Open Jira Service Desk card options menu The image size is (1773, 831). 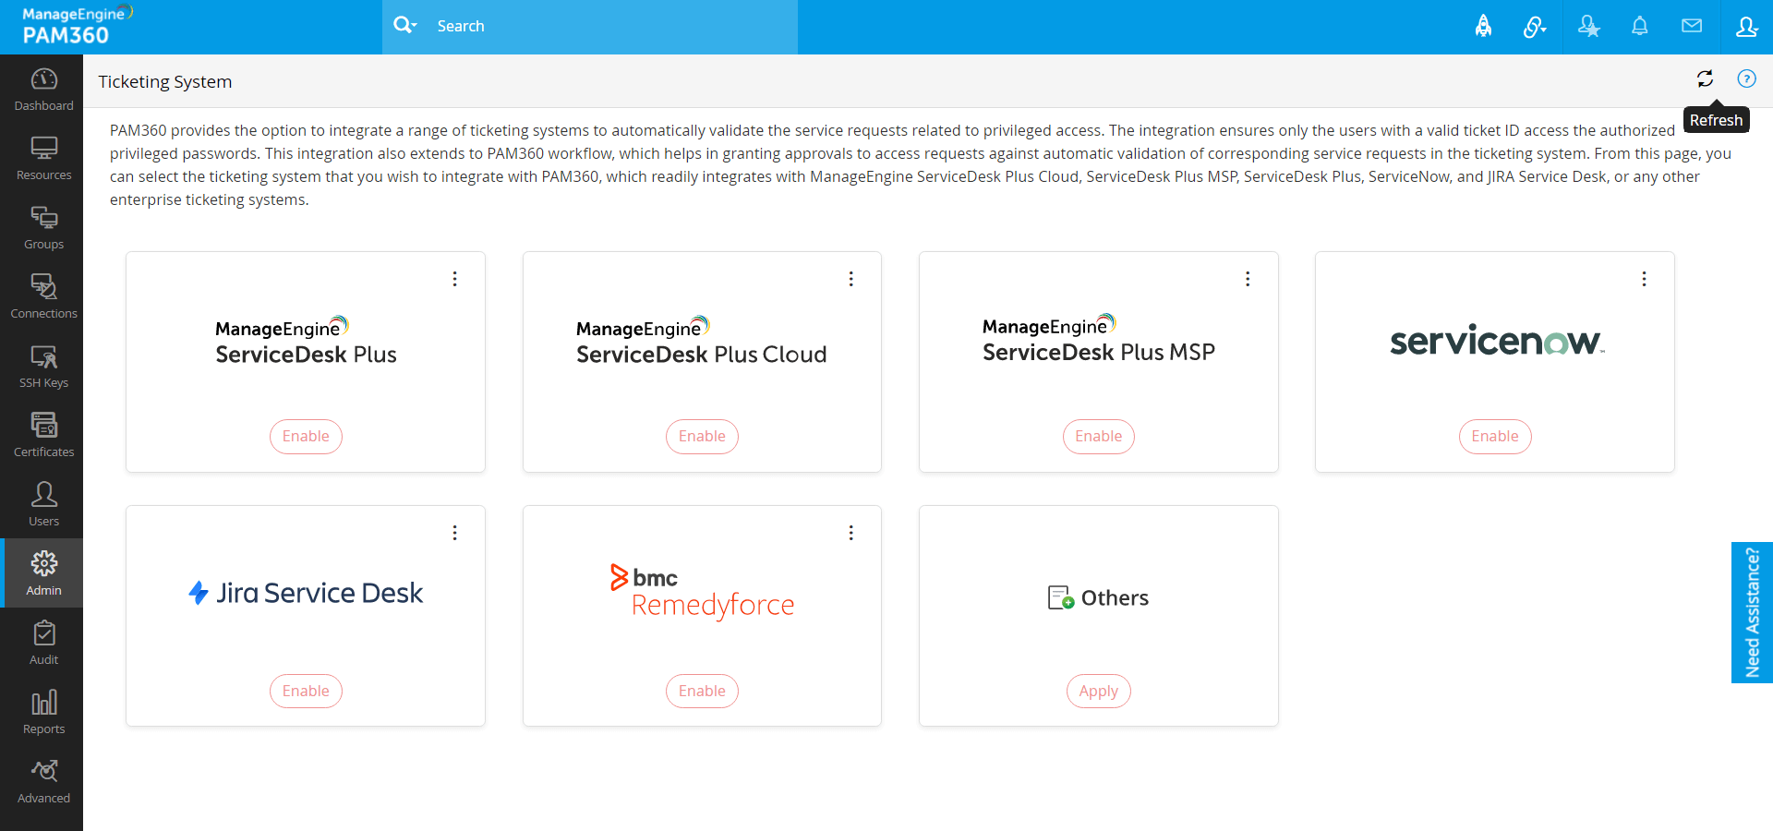point(455,533)
